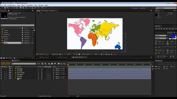Hide layer 2 using its eye icon
This screenshot has height=99, width=177.
(x=1, y=71)
